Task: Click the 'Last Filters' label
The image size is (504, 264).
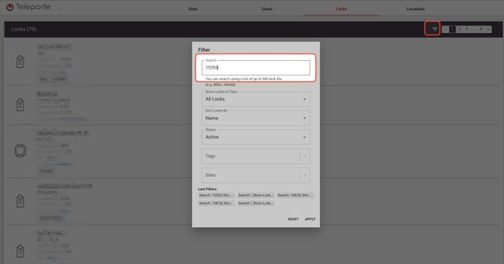Action: (207, 189)
